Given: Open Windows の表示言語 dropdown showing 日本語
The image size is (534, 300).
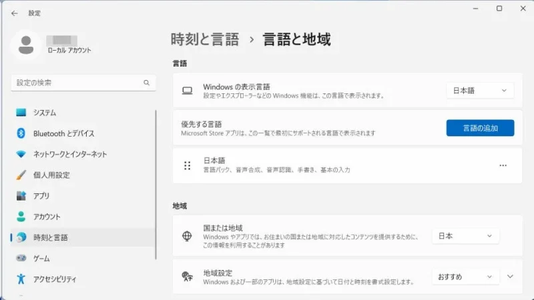Looking at the screenshot, I should (x=480, y=91).
